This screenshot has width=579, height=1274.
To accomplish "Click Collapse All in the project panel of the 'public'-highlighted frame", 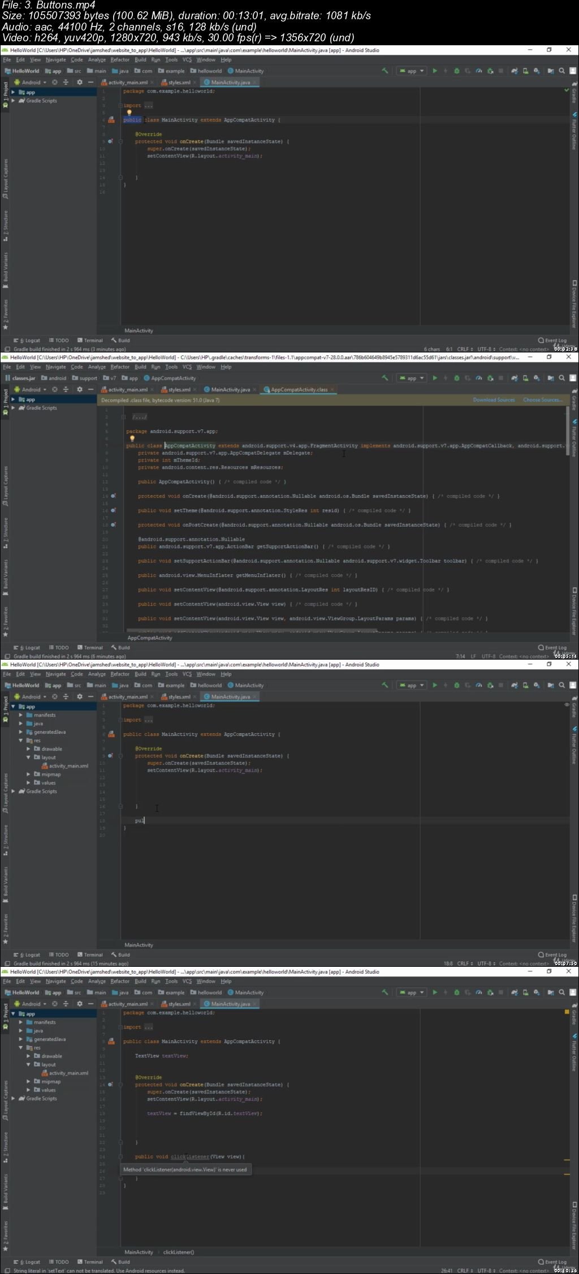I will tap(66, 82).
